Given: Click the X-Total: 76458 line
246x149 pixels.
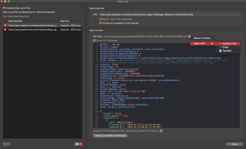Looking at the screenshot, I should point(109,64).
